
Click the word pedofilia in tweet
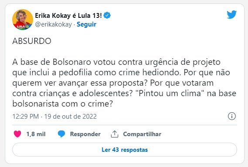(x=75, y=73)
